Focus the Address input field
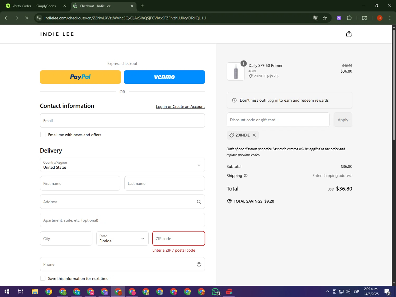 tap(122, 202)
